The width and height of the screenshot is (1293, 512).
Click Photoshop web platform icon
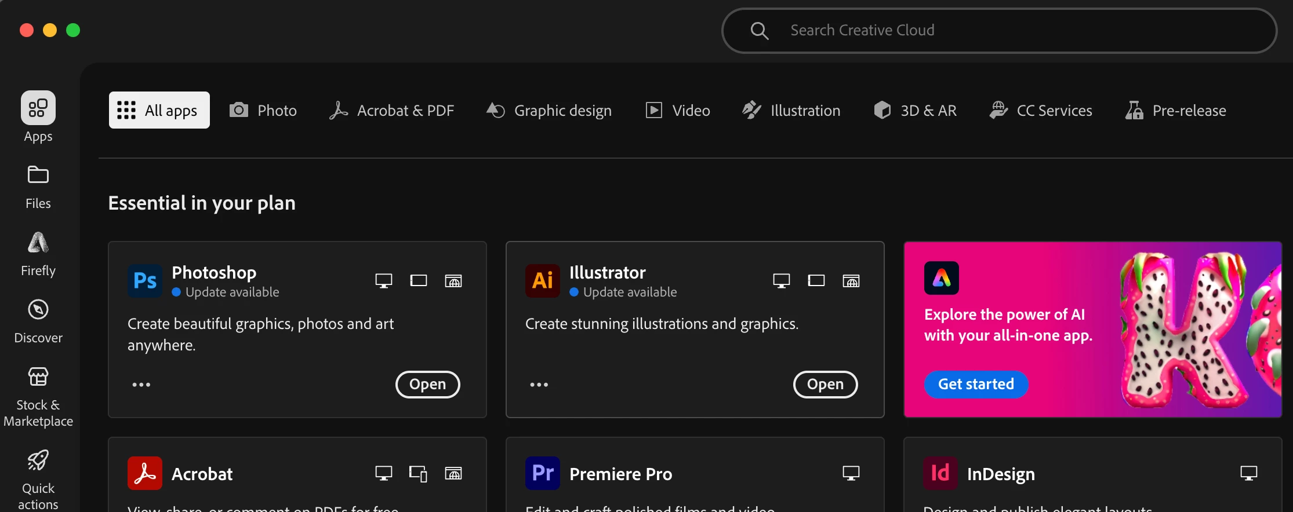[x=453, y=281]
